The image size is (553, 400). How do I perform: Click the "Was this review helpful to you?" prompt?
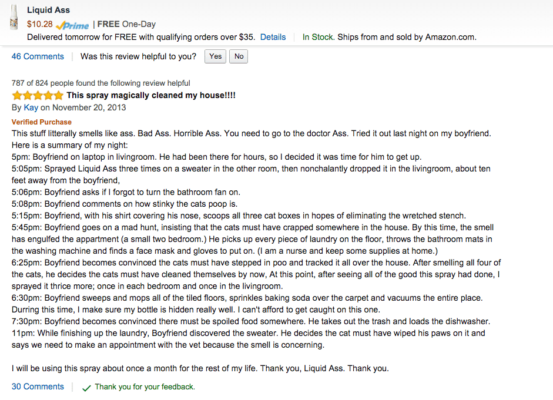(138, 56)
